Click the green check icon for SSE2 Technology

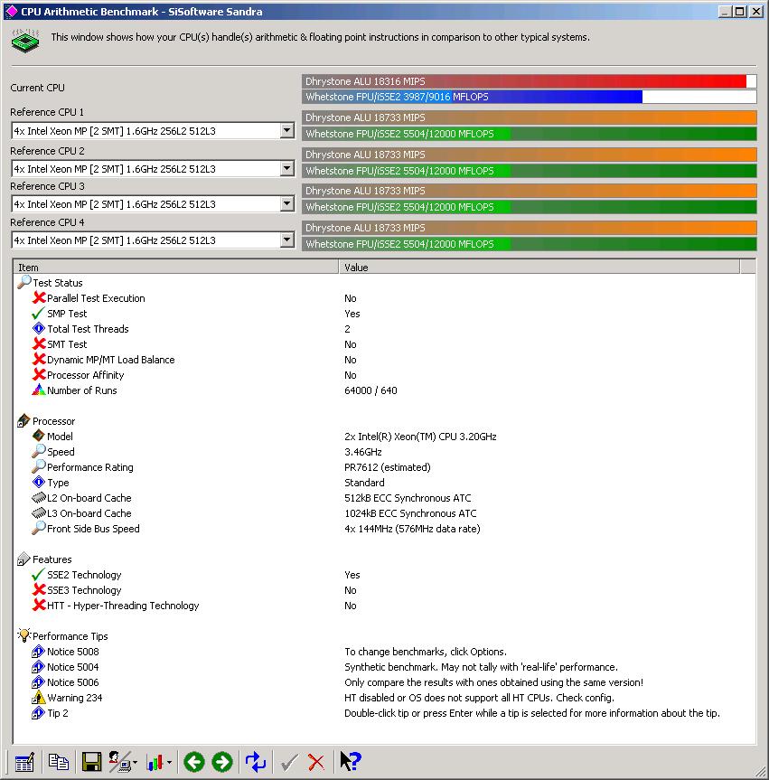coord(38,575)
